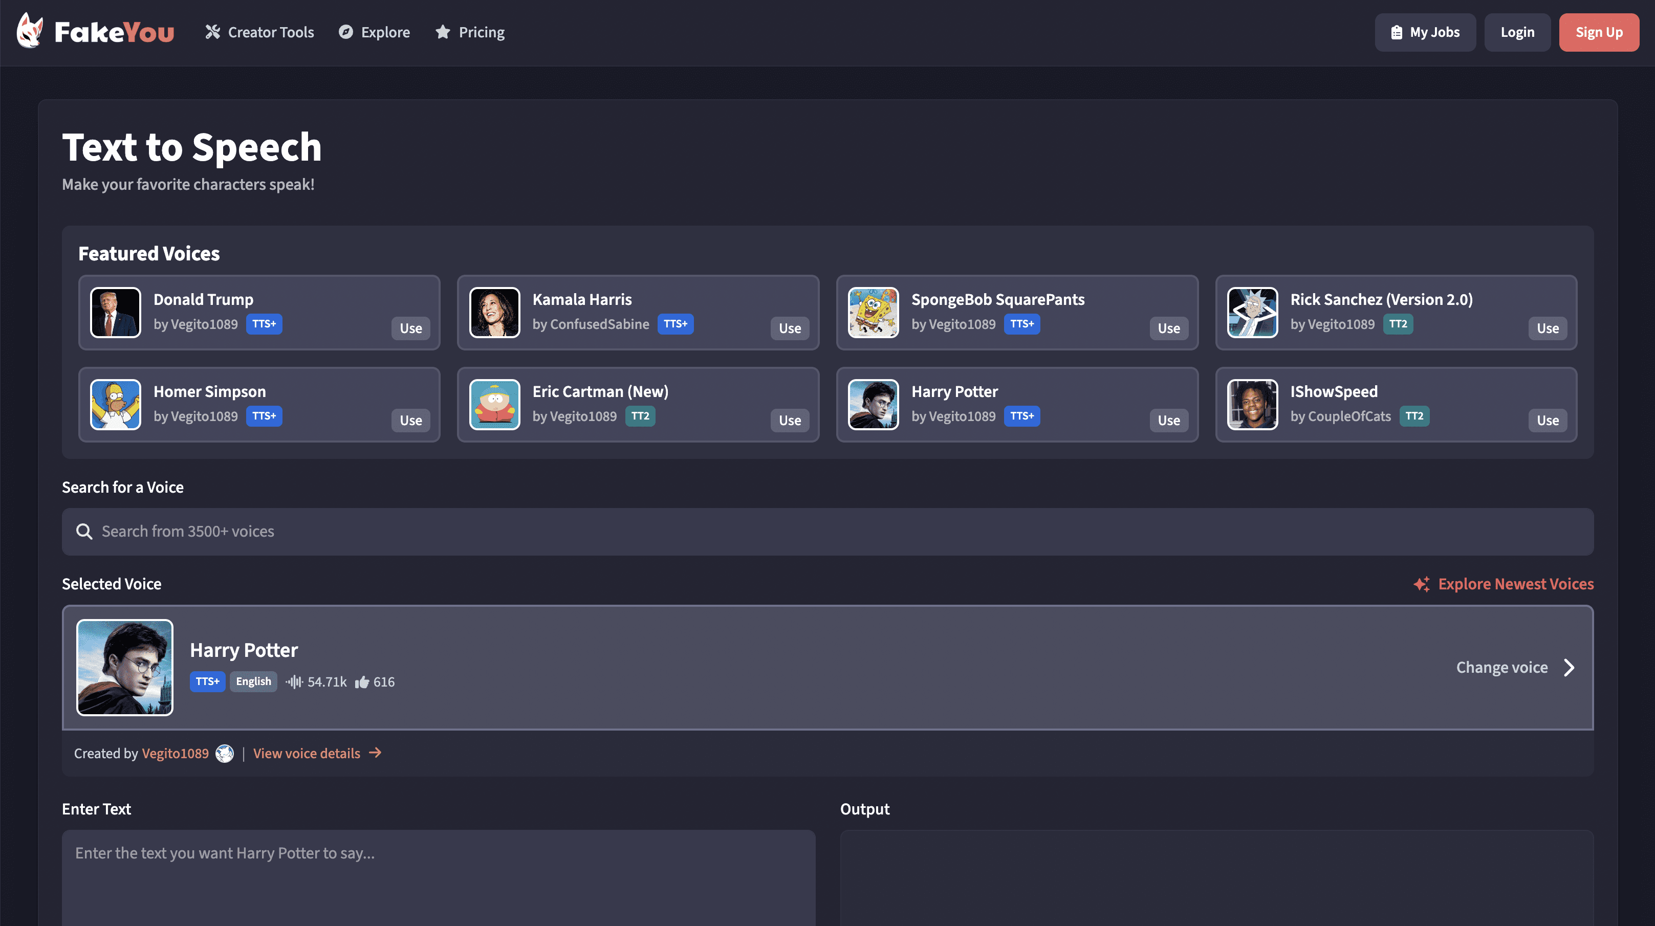
Task: Click the IShowSpeed voice avatar
Action: click(1253, 405)
